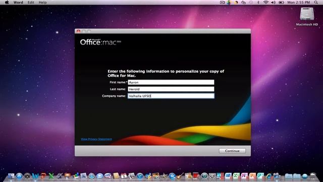Click the Last name field containing Herold
This screenshot has width=323, height=182.
[171, 89]
